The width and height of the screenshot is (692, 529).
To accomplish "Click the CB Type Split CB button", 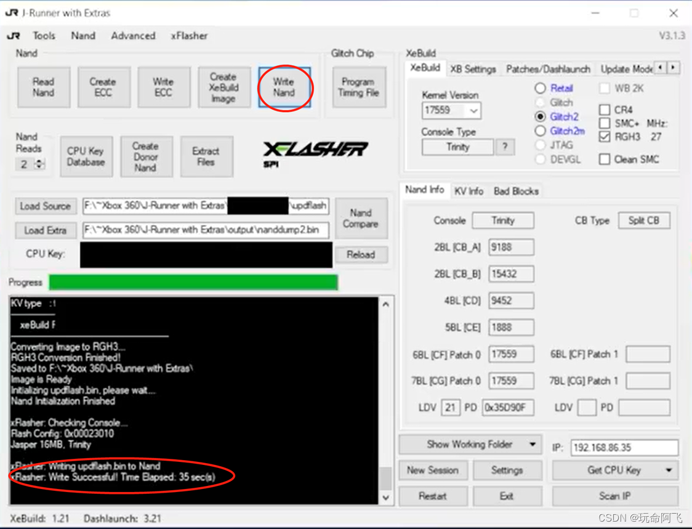I will click(x=644, y=220).
